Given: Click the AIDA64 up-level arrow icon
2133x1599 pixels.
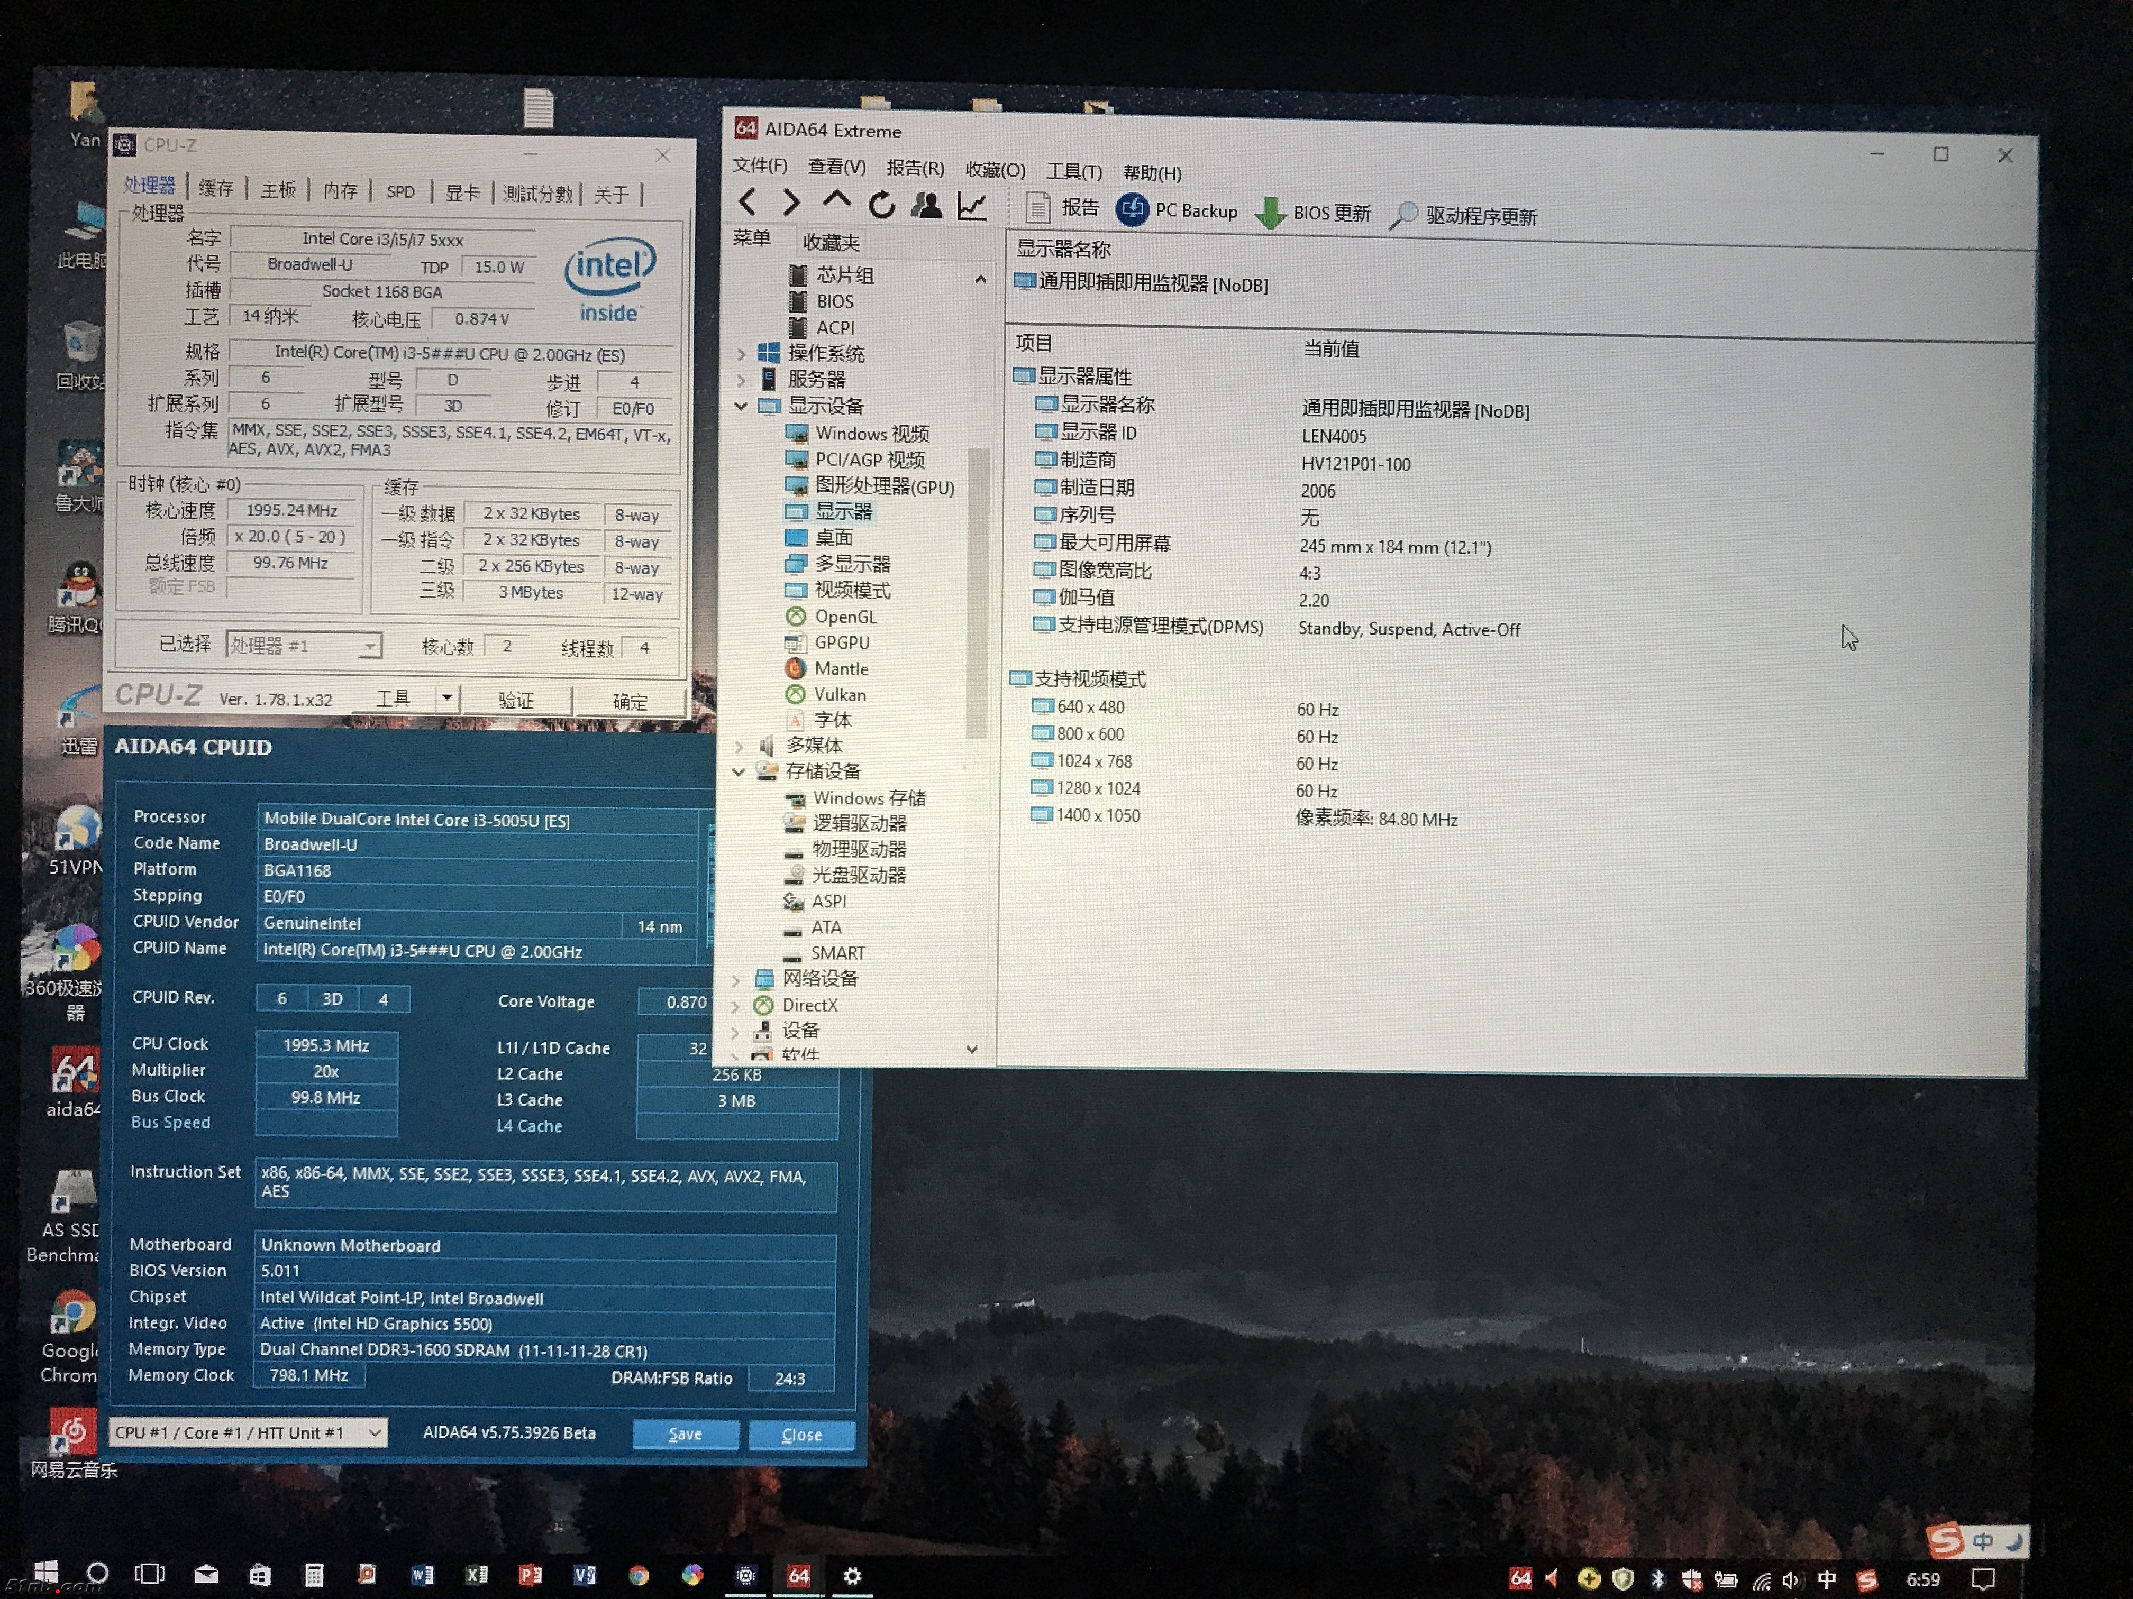Looking at the screenshot, I should (836, 200).
